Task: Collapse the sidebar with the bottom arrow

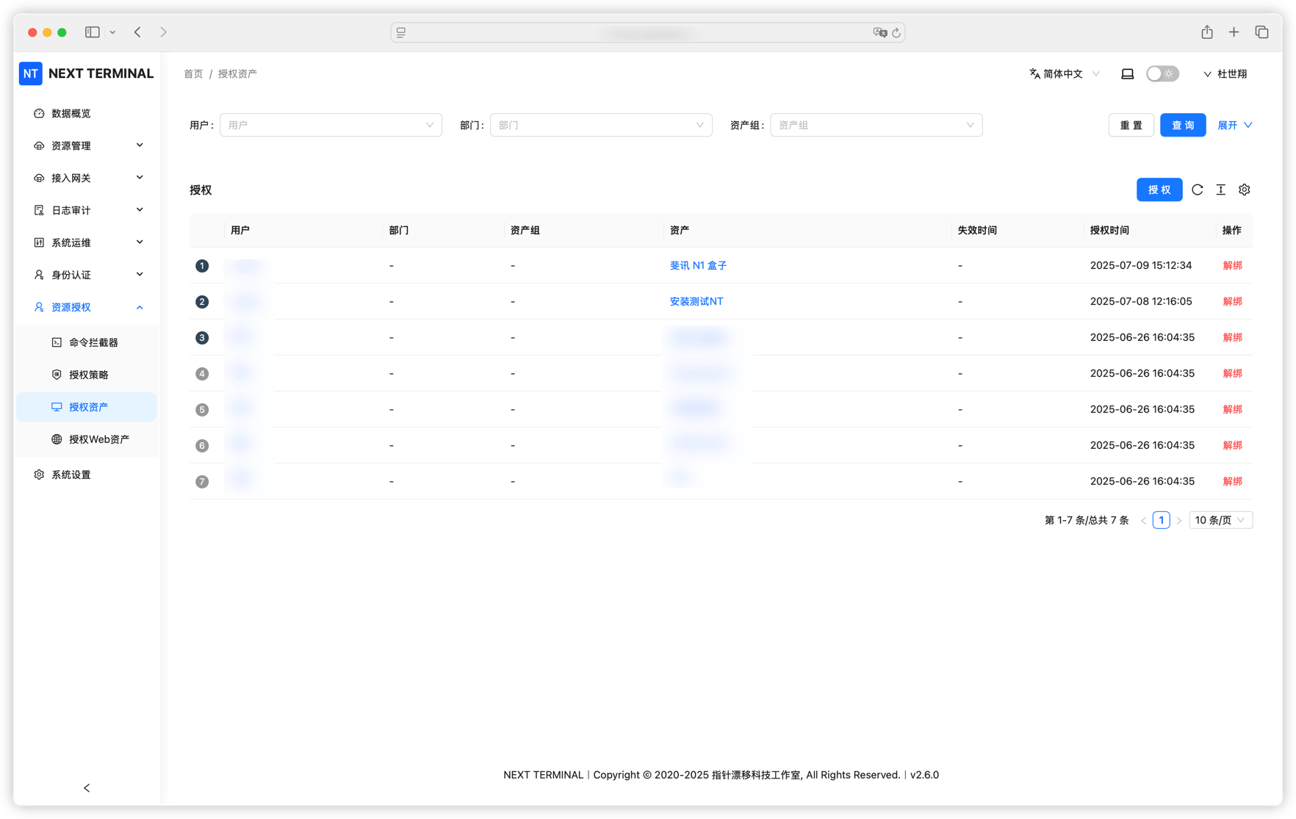Action: pos(87,787)
